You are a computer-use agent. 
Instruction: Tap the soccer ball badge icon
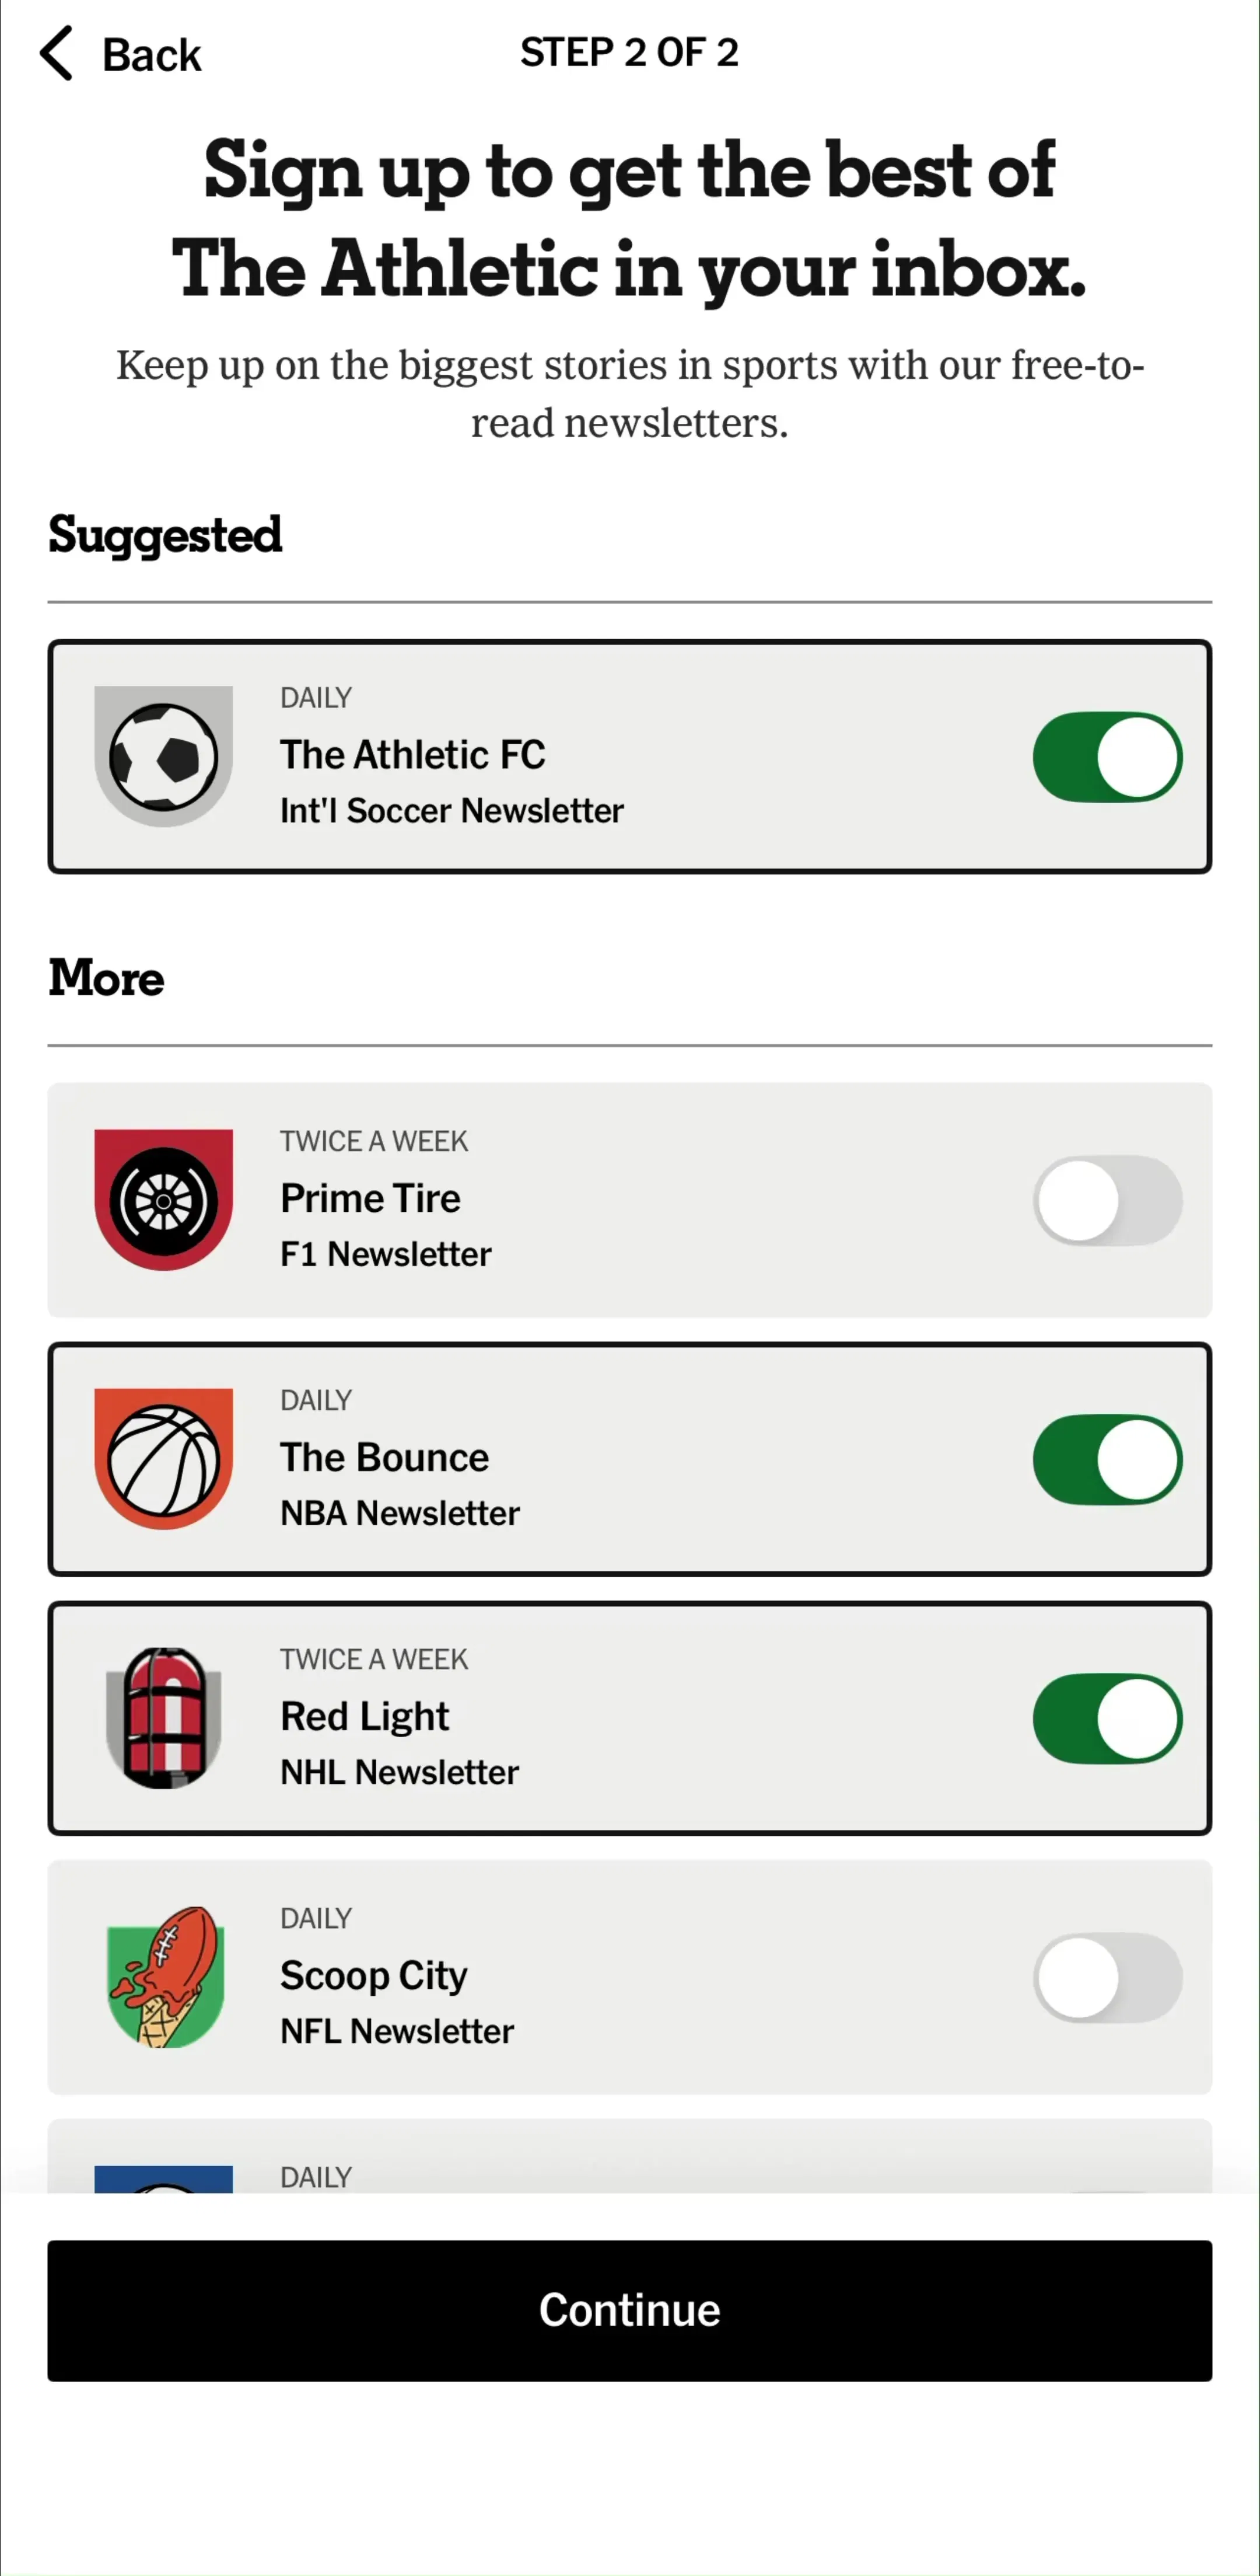(x=164, y=756)
